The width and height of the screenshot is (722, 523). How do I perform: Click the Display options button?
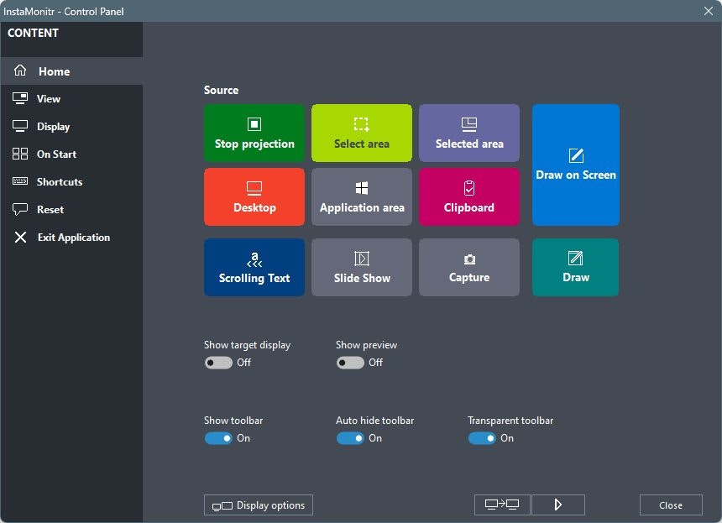click(259, 505)
